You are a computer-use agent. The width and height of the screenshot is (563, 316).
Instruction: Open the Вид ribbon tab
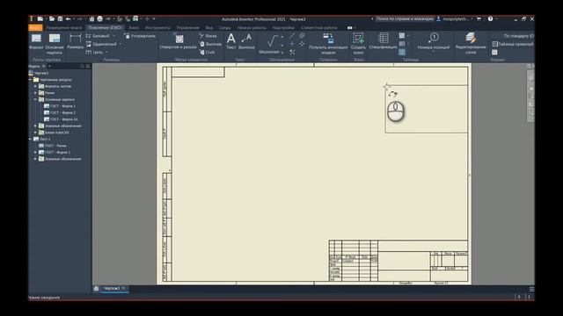pyautogui.click(x=209, y=27)
